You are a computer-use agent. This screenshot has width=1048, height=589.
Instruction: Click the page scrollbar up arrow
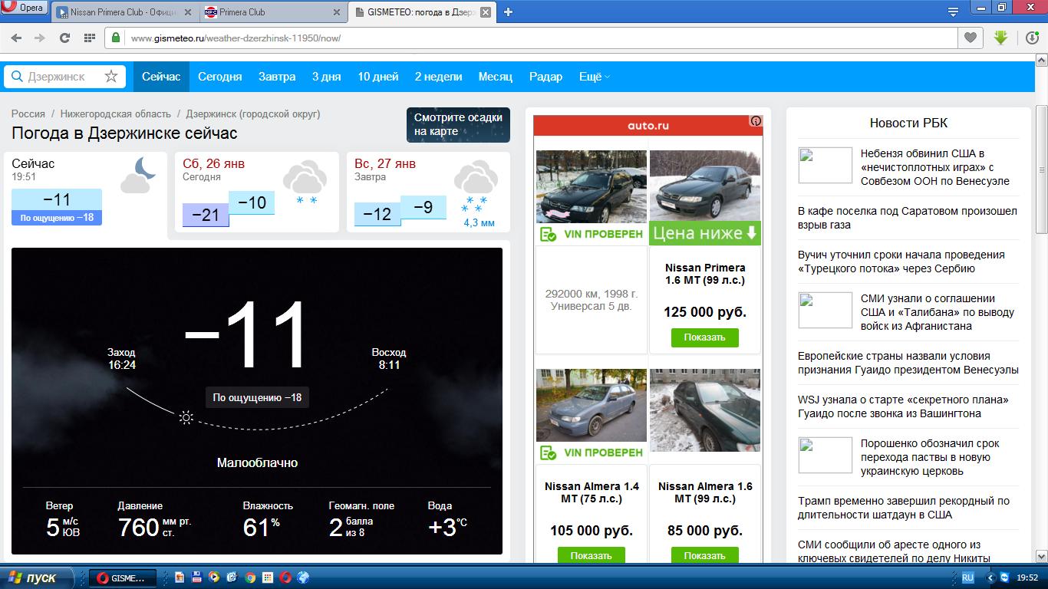tap(1041, 61)
